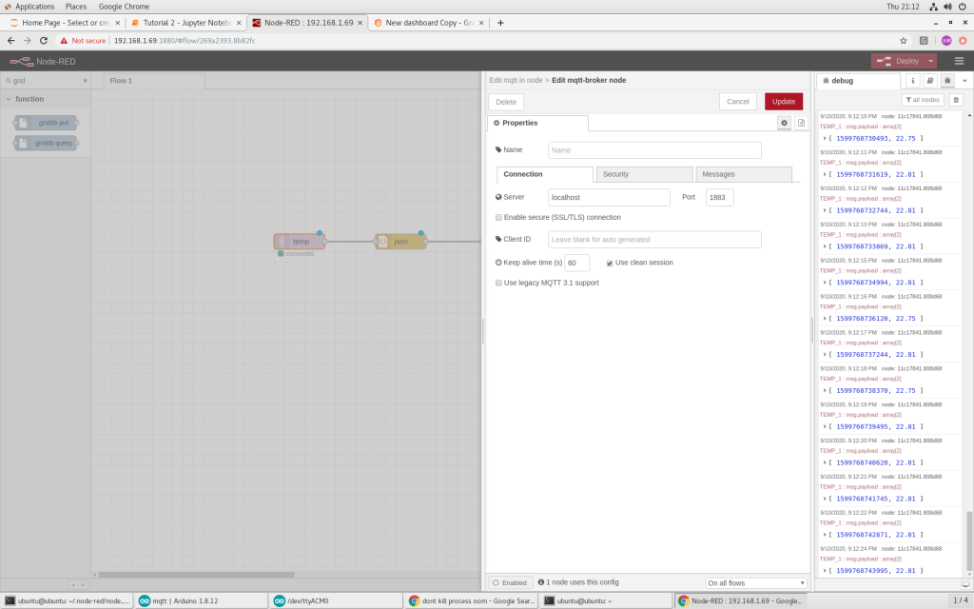Open the node settings gear icon

[x=783, y=122]
